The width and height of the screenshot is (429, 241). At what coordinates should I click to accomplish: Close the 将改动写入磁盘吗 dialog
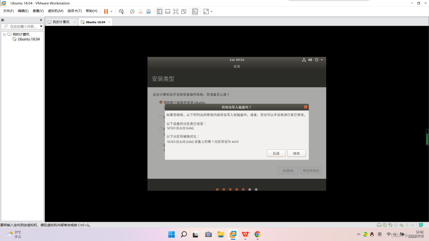[x=305, y=107]
